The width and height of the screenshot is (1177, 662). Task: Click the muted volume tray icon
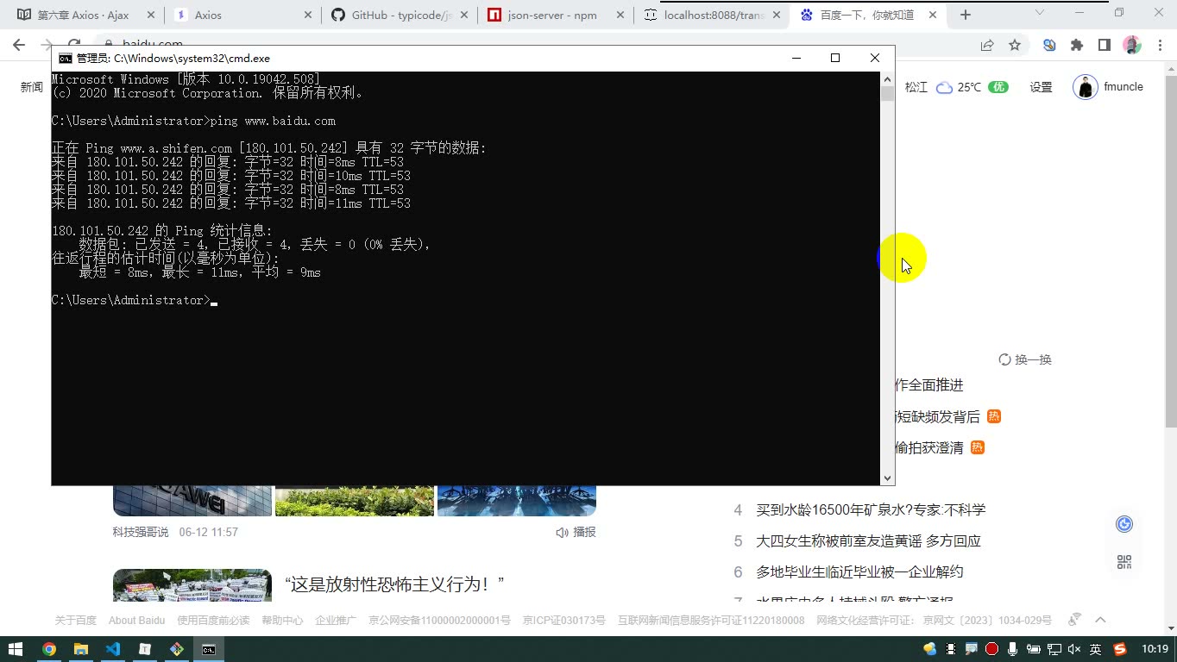point(1074,649)
